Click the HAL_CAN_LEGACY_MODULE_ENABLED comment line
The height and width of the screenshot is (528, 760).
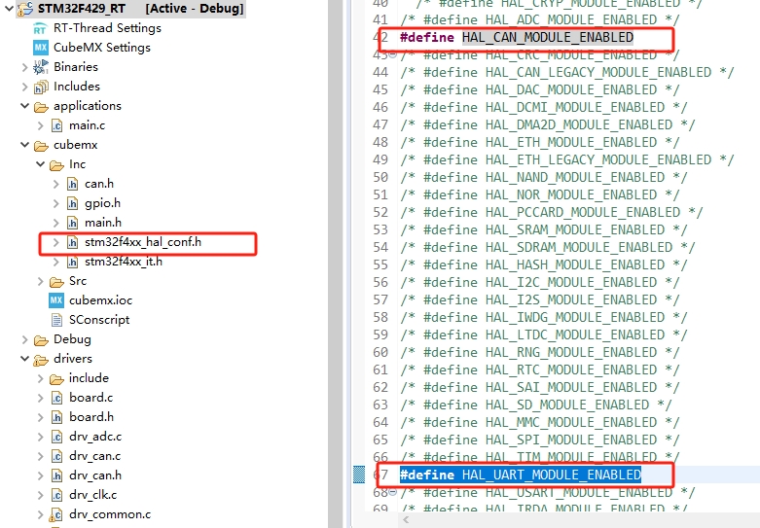[567, 72]
